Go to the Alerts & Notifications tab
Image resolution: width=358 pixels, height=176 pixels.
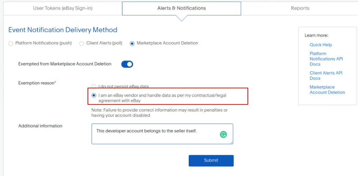point(182,8)
